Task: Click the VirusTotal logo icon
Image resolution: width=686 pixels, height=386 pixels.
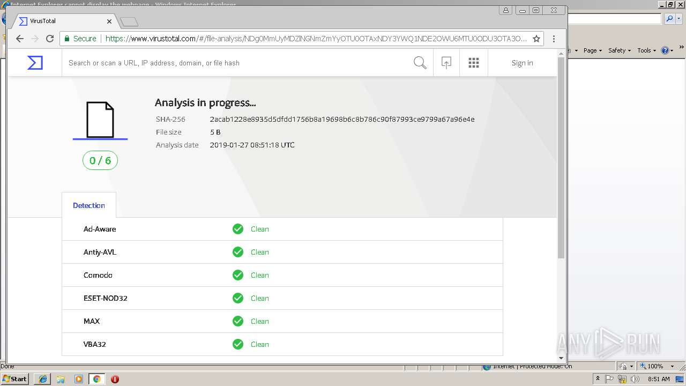Action: pos(35,63)
